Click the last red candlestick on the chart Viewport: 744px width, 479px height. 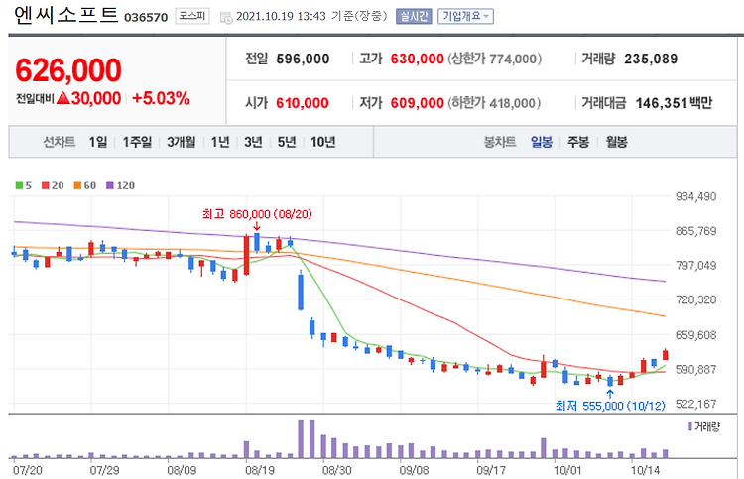(x=666, y=354)
